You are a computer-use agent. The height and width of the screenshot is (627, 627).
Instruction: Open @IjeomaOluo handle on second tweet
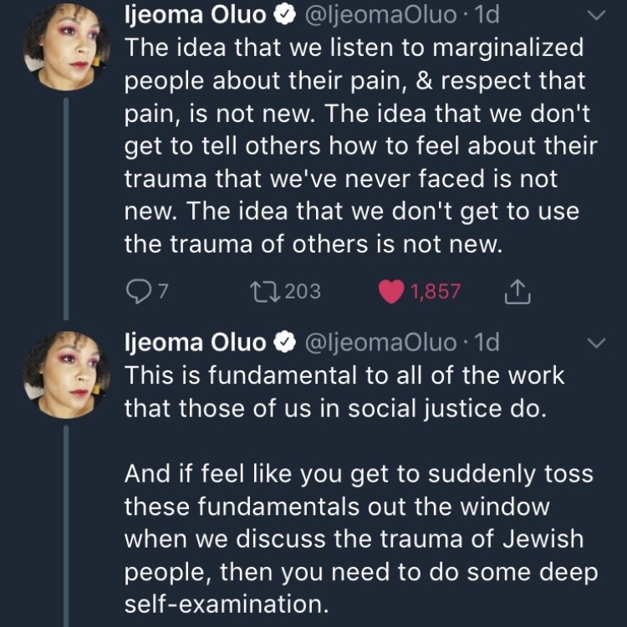tap(378, 342)
